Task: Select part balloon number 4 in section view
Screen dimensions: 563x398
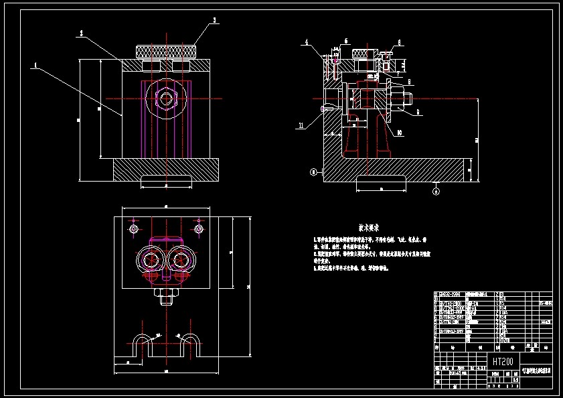Action: [307, 42]
